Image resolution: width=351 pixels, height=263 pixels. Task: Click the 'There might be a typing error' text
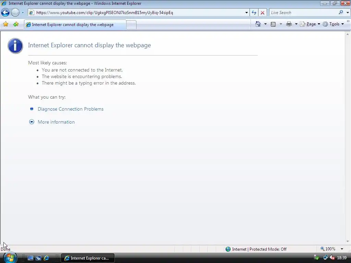[89, 83]
